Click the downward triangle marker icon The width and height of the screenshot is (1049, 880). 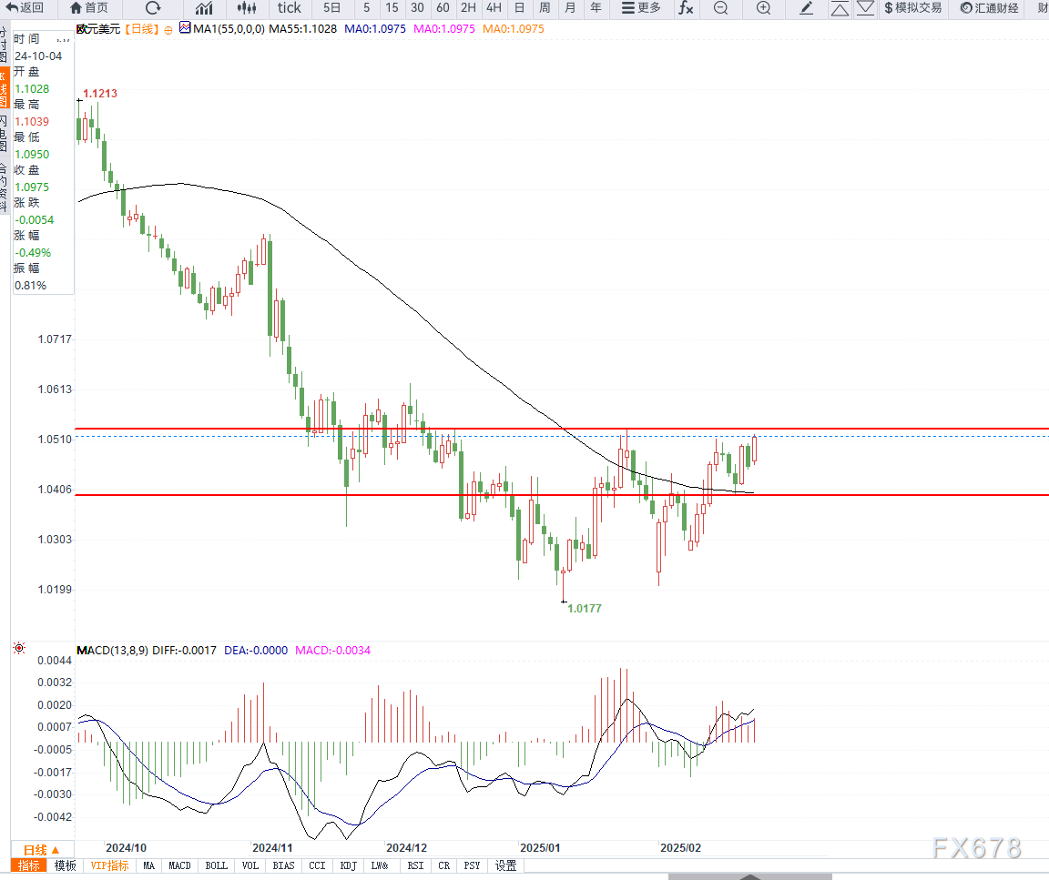tap(865, 9)
